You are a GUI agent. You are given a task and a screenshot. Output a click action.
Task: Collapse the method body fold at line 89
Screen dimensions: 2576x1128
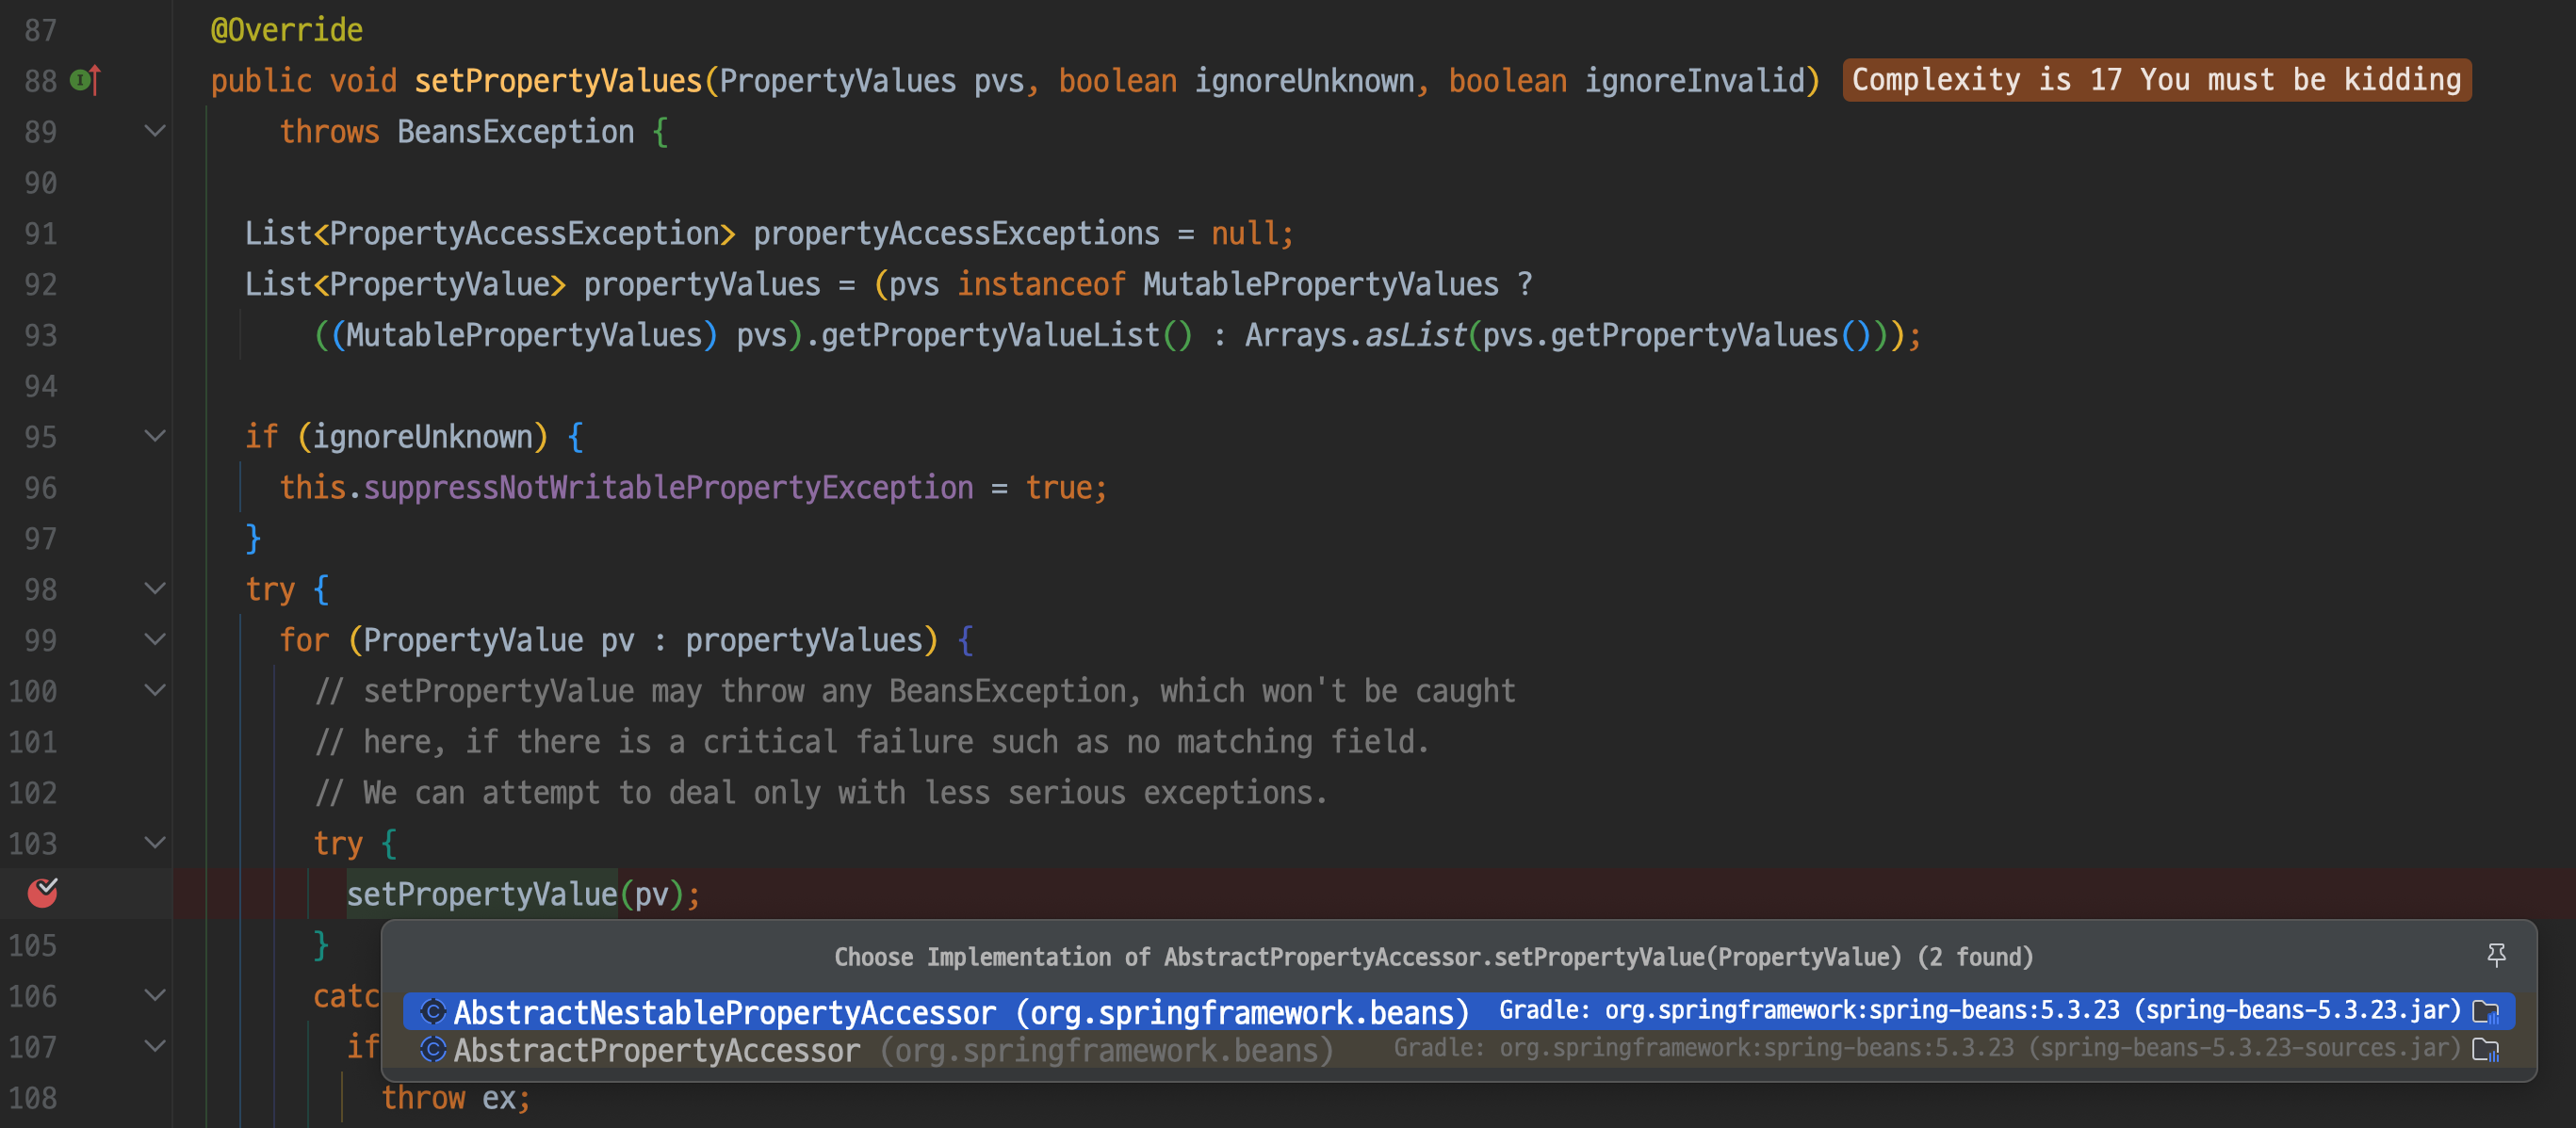tap(155, 131)
